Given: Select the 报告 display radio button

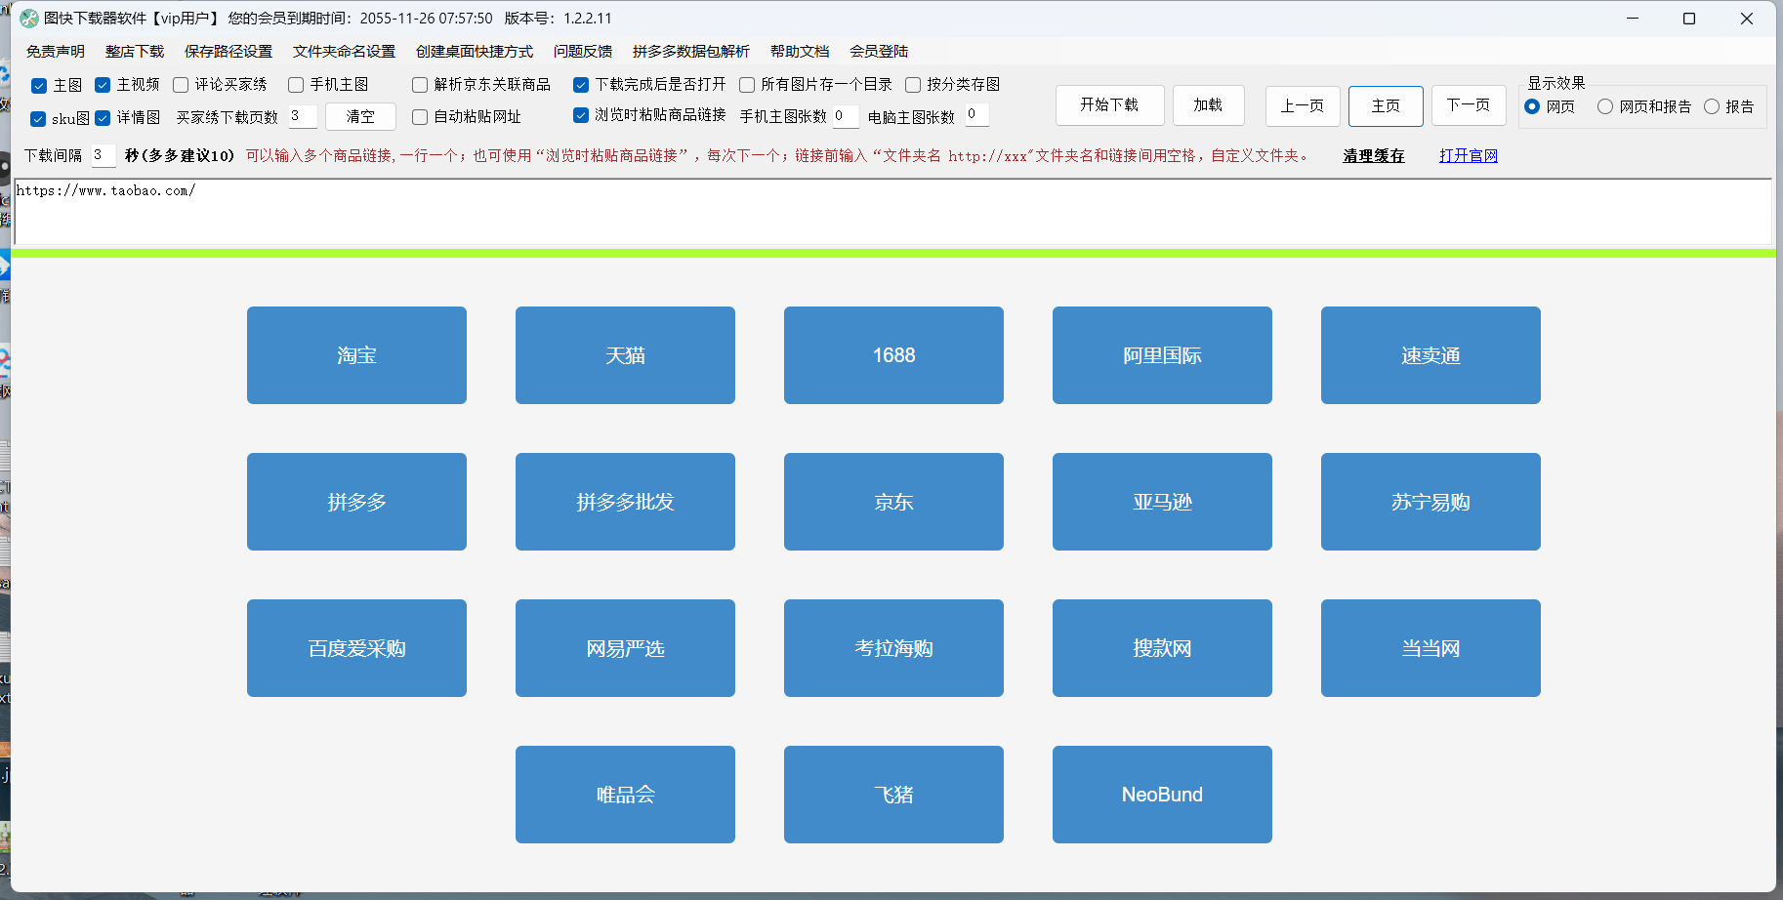Looking at the screenshot, I should pos(1712,106).
